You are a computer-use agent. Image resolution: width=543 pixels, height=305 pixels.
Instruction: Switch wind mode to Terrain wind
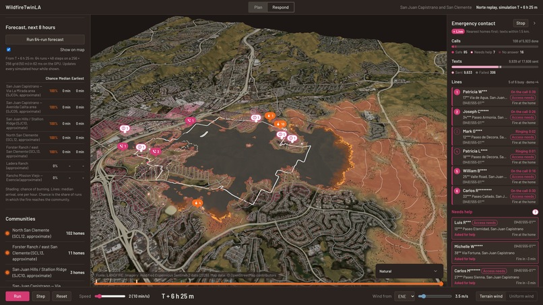point(490,296)
